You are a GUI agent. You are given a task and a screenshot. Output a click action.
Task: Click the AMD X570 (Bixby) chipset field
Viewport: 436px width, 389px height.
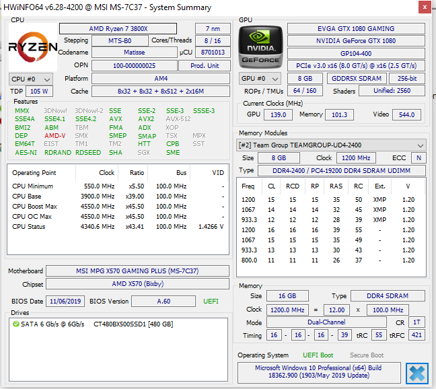pyautogui.click(x=137, y=283)
